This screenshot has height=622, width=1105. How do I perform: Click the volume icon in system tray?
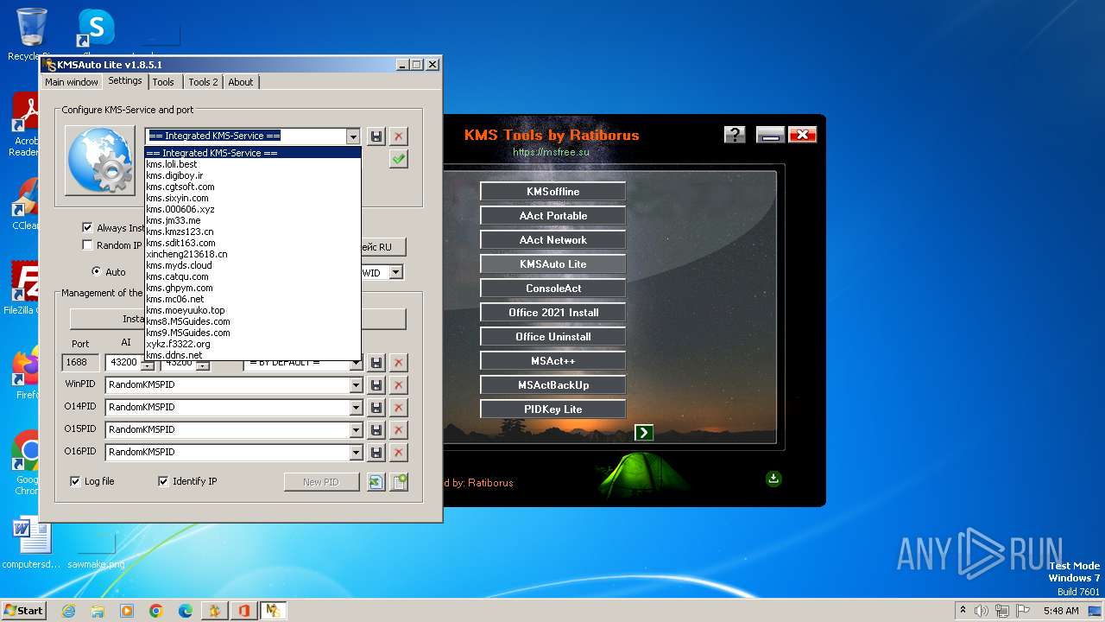[982, 611]
